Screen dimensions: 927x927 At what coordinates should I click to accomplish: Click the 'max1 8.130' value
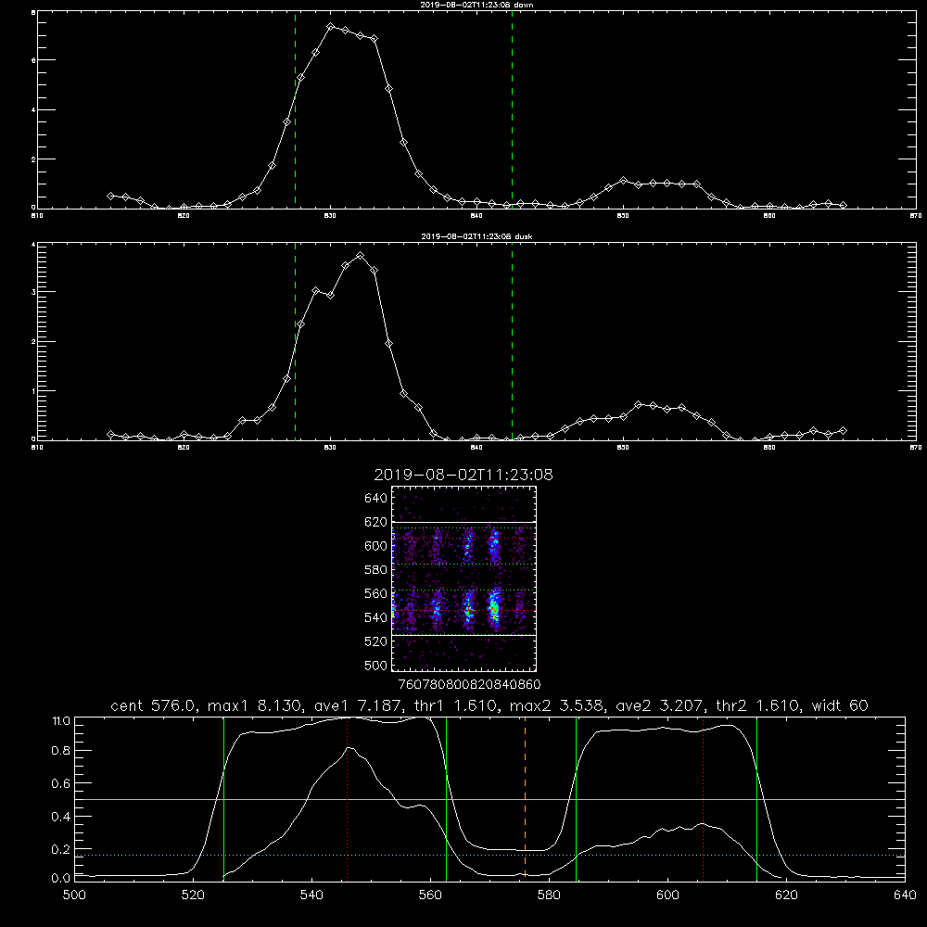pyautogui.click(x=256, y=705)
